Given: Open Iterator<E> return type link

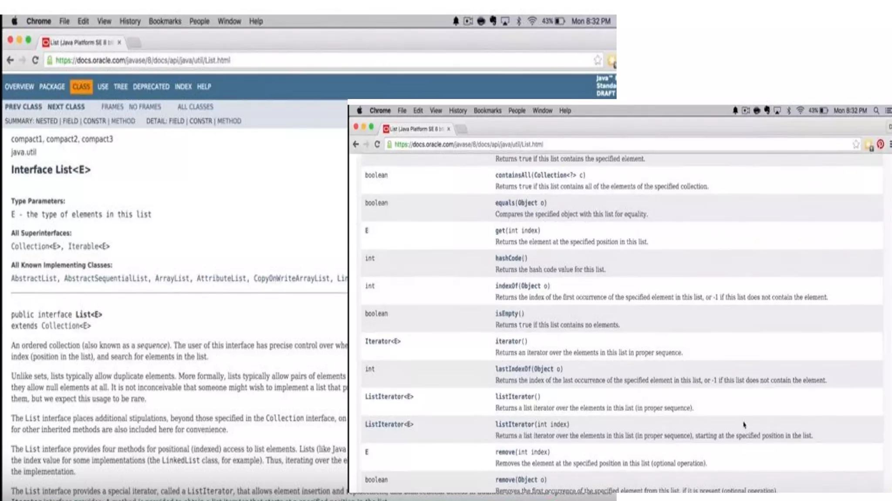Looking at the screenshot, I should click(382, 341).
